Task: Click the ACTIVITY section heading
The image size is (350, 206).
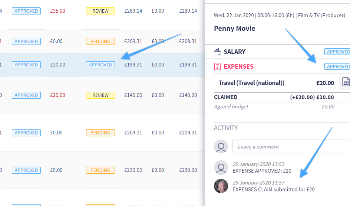Action: click(226, 128)
